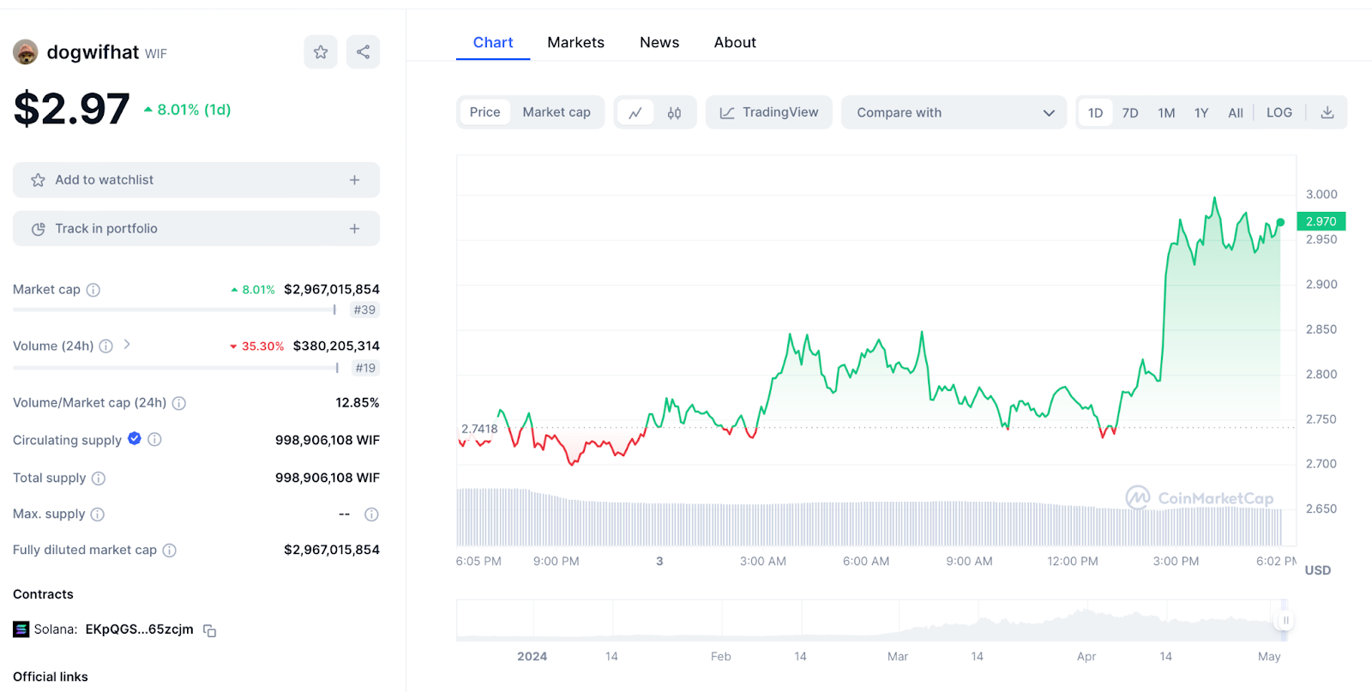The width and height of the screenshot is (1372, 692).
Task: Open Fully diluted market cap info icon
Action: pos(170,551)
